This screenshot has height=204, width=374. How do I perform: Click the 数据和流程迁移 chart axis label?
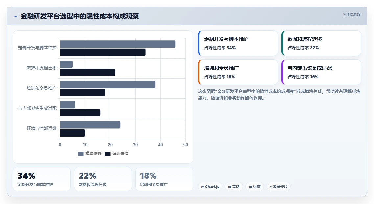(x=41, y=68)
